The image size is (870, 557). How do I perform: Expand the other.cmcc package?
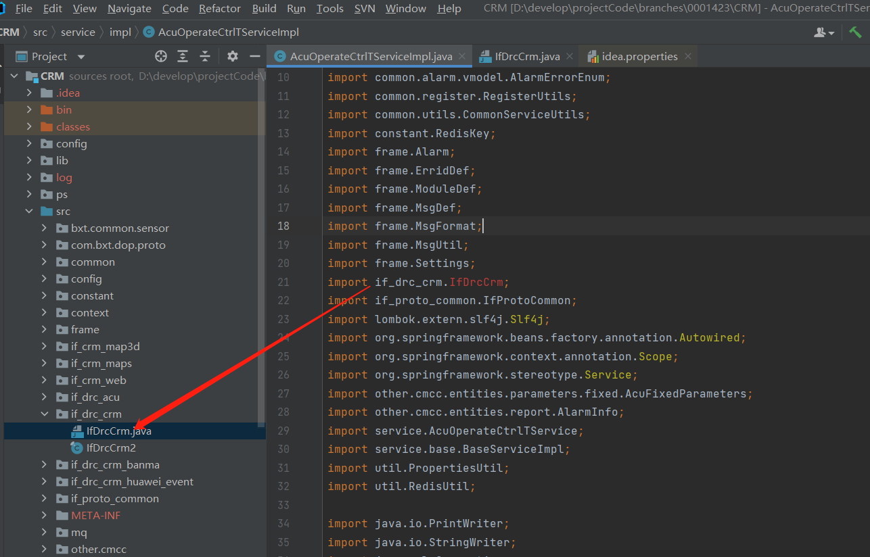(x=44, y=549)
